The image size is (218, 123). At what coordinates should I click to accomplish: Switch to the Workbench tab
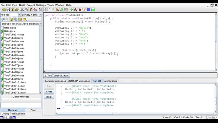18,113
